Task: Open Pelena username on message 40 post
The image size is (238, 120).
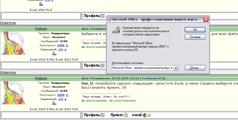Action: pos(41,78)
